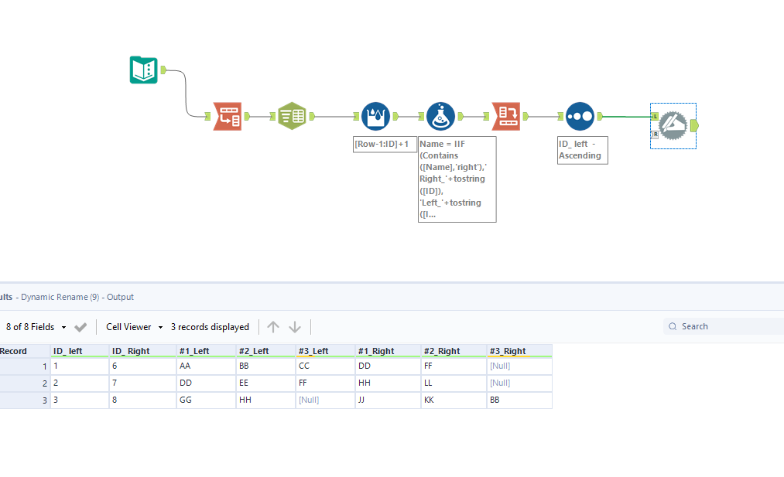This screenshot has width=784, height=477.
Task: Click the orange tool connected to Input Data
Action: pos(228,117)
